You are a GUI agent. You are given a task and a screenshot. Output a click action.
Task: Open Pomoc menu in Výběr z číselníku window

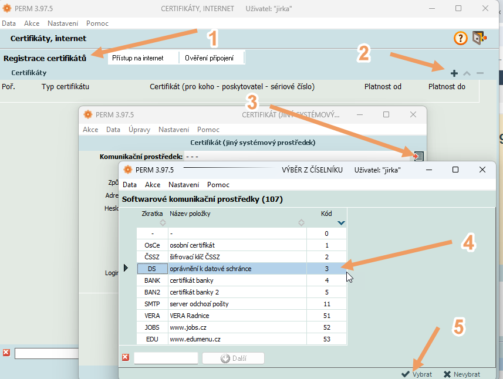point(218,185)
